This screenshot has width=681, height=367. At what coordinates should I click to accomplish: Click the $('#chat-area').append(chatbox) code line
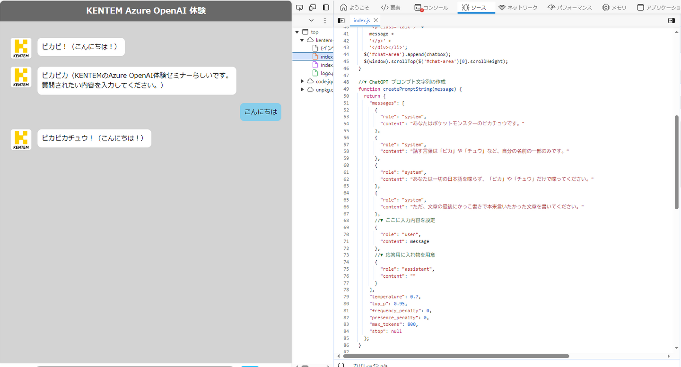point(408,54)
